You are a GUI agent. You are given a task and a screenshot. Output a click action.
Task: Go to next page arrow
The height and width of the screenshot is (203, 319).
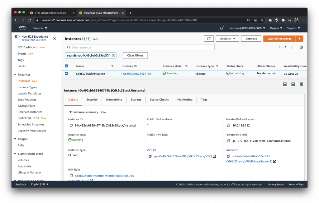tap(292, 47)
